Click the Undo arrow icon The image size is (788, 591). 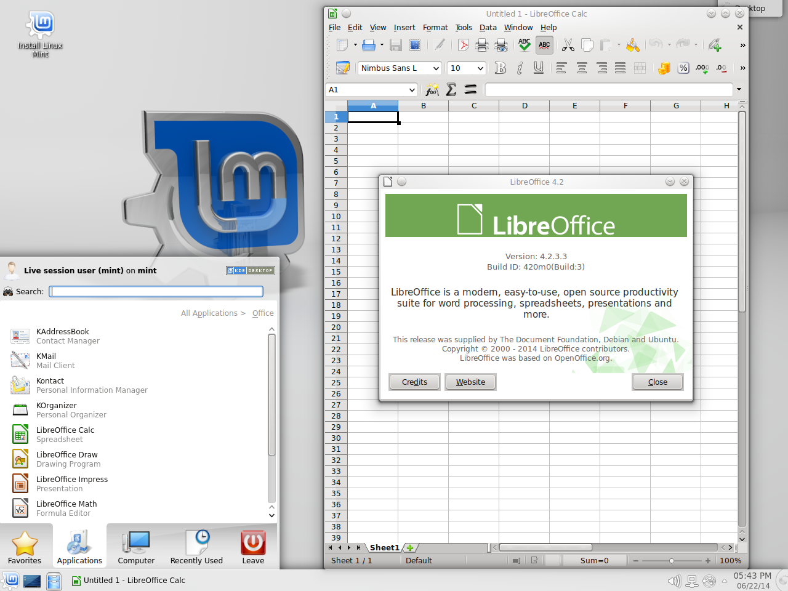point(656,45)
